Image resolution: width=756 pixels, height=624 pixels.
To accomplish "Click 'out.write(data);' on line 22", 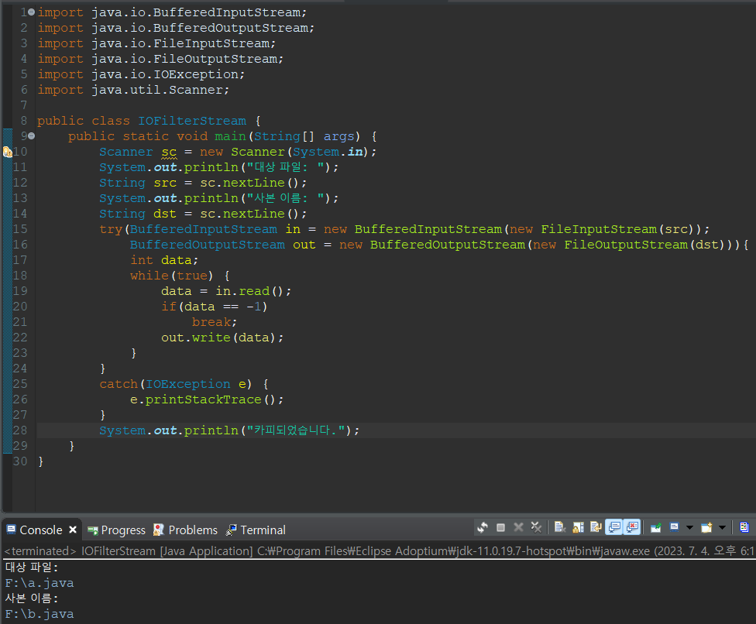I will click(222, 338).
